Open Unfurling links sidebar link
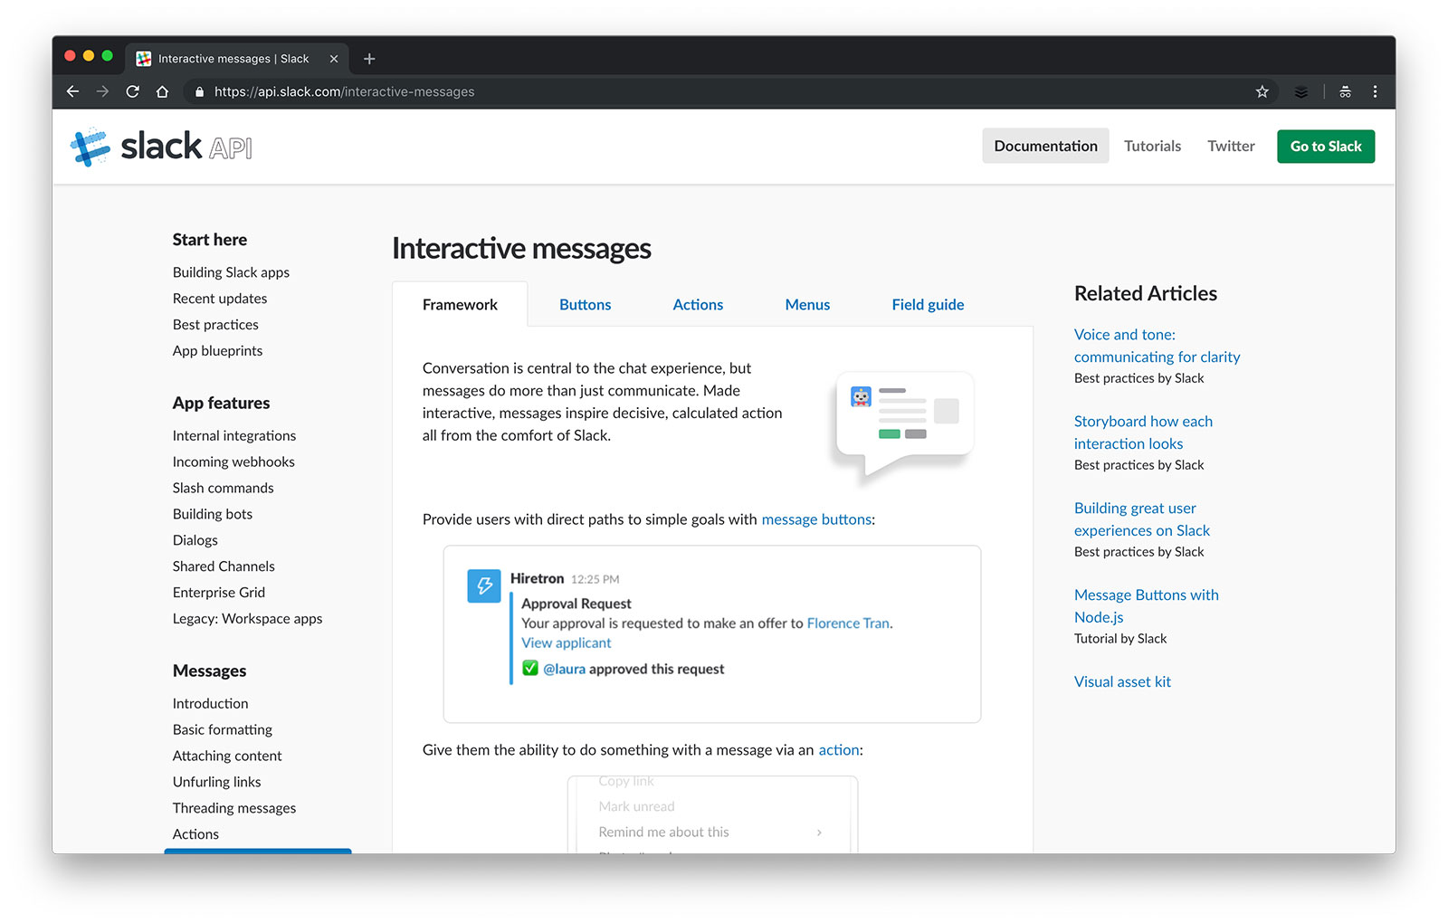The width and height of the screenshot is (1448, 923). pos(216,782)
